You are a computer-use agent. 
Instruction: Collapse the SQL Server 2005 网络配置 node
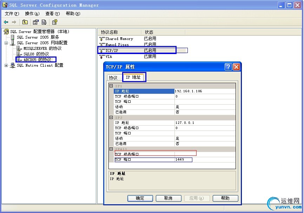(x=6, y=43)
